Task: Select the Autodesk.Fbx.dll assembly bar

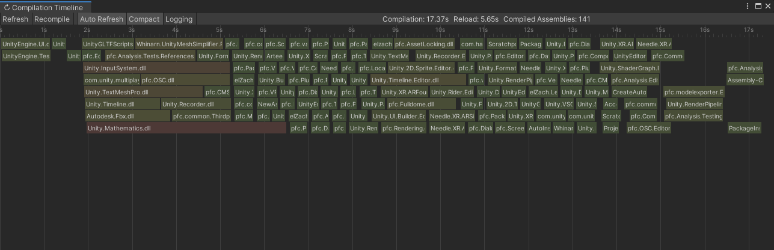Action: coord(127,116)
